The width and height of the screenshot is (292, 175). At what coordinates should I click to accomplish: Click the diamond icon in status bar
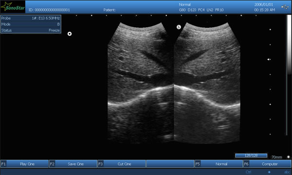[x=269, y=172]
